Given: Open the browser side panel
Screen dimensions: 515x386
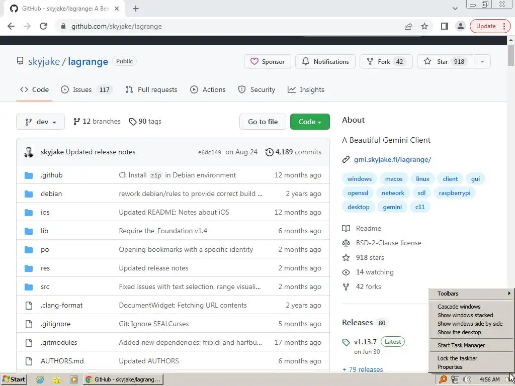Looking at the screenshot, I should pyautogui.click(x=445, y=26).
